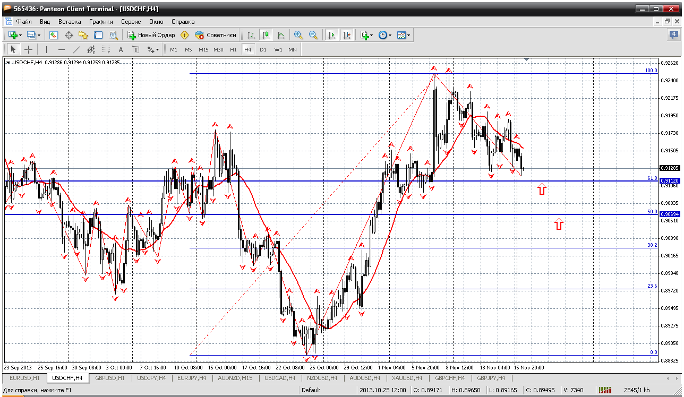Image resolution: width=684 pixels, height=397 pixels.
Task: Click the 0.91120 price level label
Action: [670, 181]
